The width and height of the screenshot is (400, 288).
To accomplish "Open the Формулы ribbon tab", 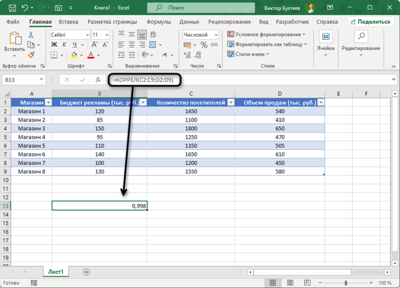I will (158, 22).
